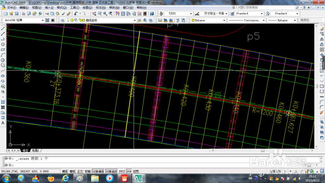
Task: Toggle 正交 ortho mode
Action: pos(80,171)
